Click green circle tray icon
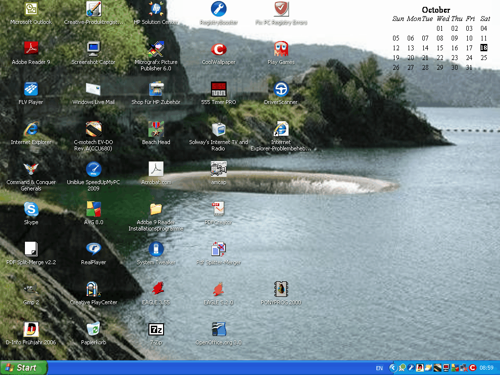Viewport: 500px width, 375px height. 402,368
